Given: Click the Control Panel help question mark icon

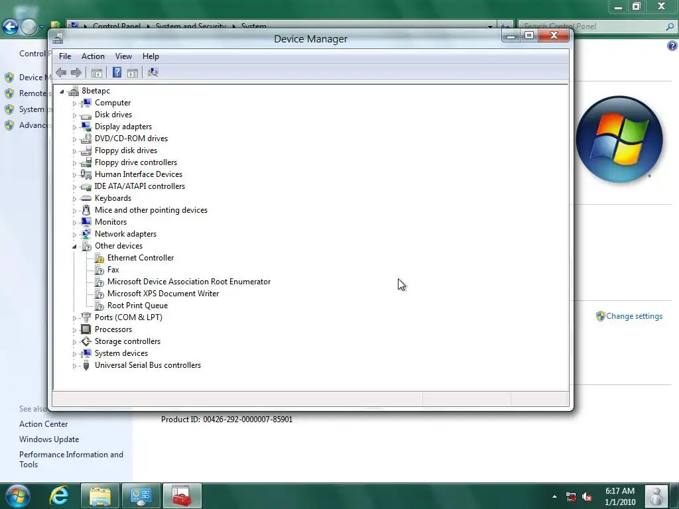Looking at the screenshot, I should tap(672, 46).
